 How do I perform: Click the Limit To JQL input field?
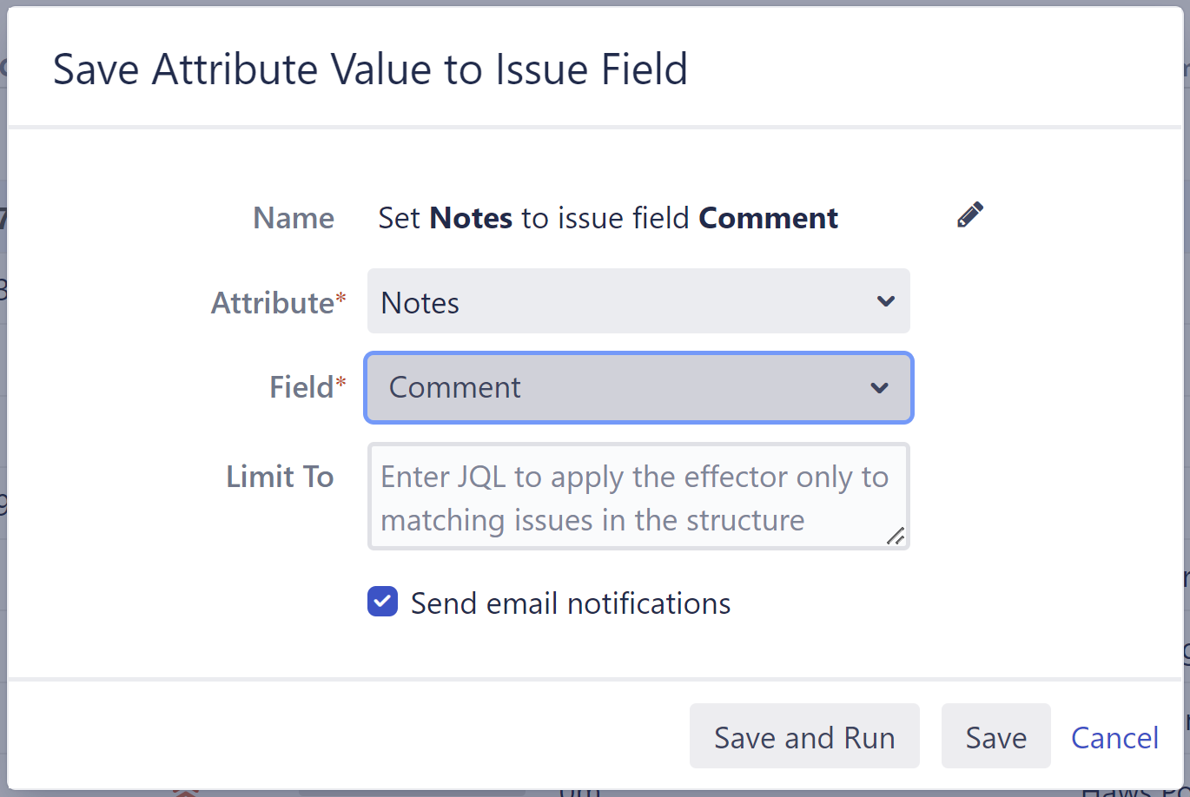point(638,497)
